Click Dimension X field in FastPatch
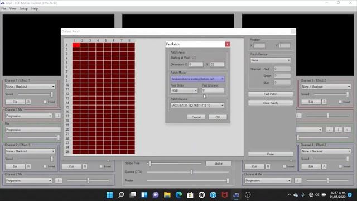Viewport: 357px width, 201px height. [196, 65]
